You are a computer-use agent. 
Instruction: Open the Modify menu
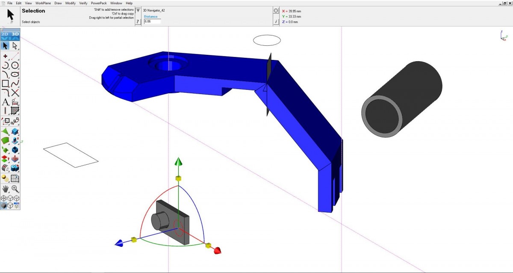pos(71,3)
